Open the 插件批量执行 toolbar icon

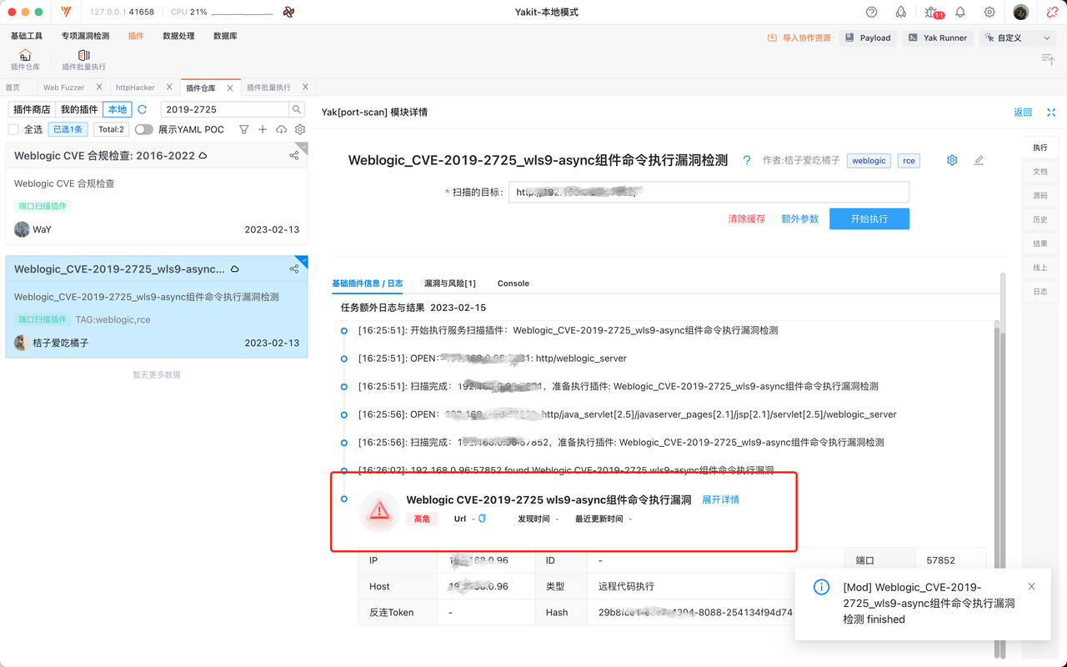83,60
